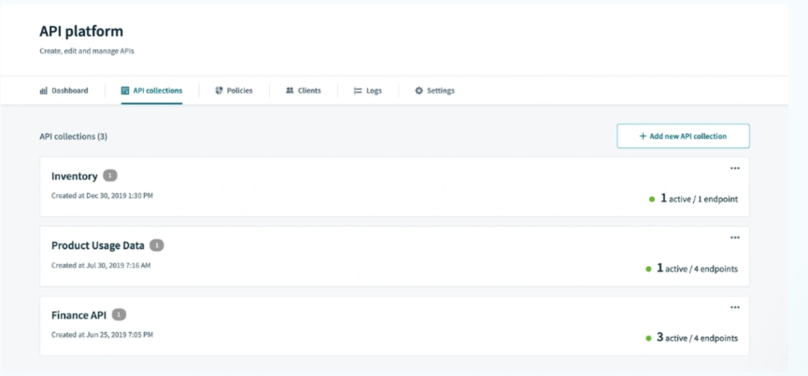
Task: Click 'Create, edit and manage APIs' subtitle
Action: [x=87, y=50]
